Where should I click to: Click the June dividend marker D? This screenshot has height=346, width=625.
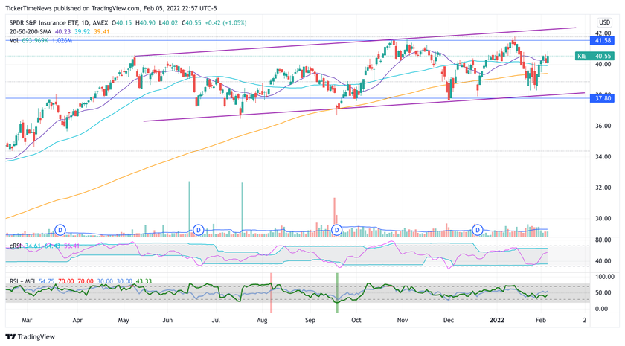[199, 230]
